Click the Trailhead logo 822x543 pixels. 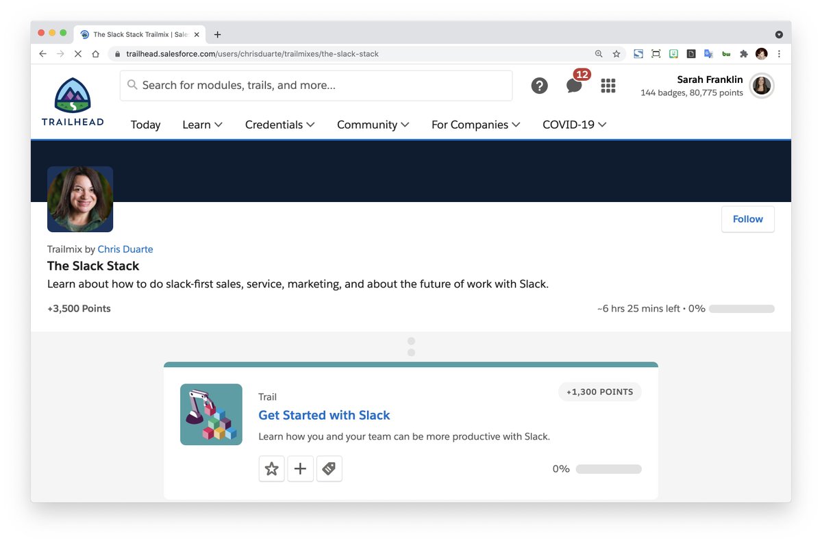click(72, 102)
